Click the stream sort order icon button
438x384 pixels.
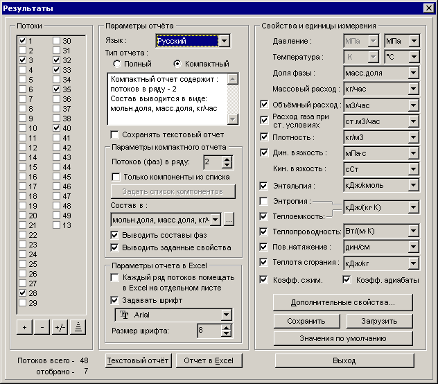[78, 327]
